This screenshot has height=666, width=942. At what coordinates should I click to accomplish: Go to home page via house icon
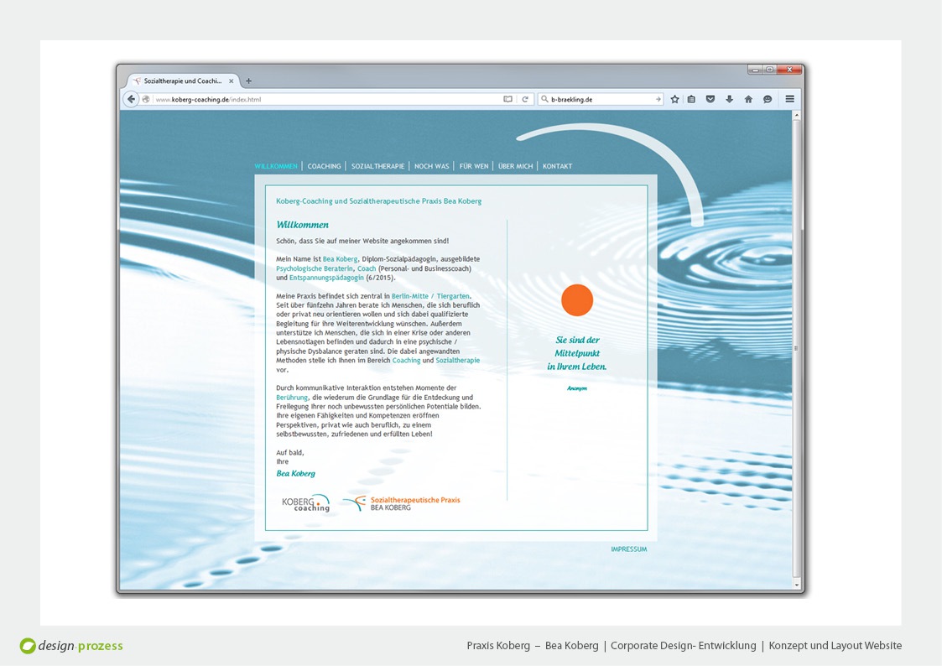[x=748, y=99]
